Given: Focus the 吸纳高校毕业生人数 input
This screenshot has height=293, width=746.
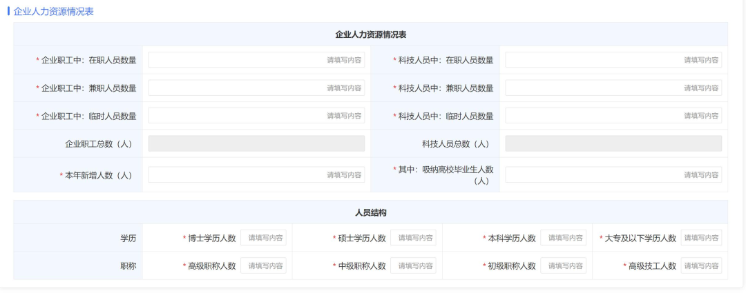Looking at the screenshot, I should pos(613,174).
